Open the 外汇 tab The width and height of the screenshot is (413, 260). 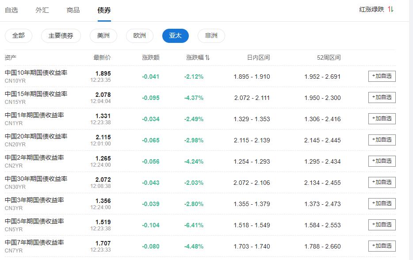tap(42, 10)
